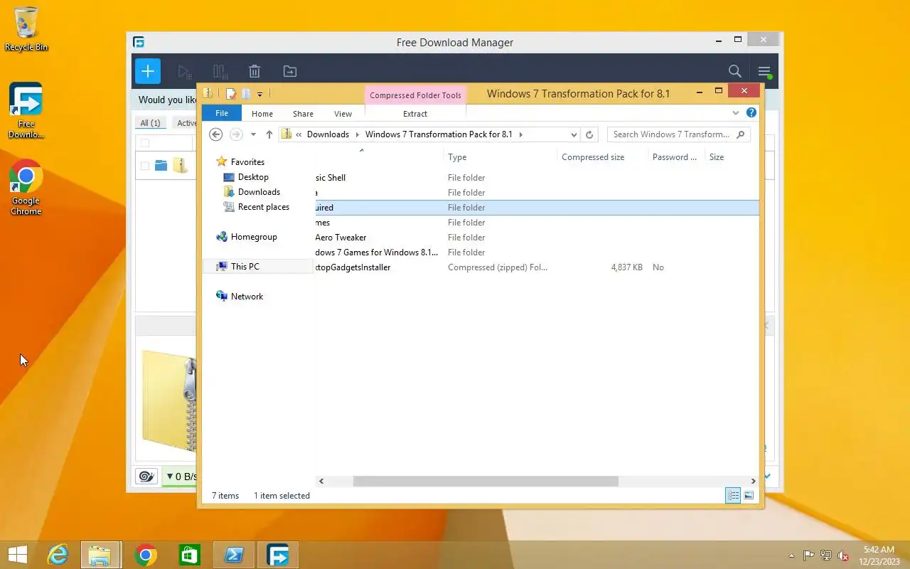Click Downloads in the address breadcrumb
The image size is (910, 569).
click(328, 134)
